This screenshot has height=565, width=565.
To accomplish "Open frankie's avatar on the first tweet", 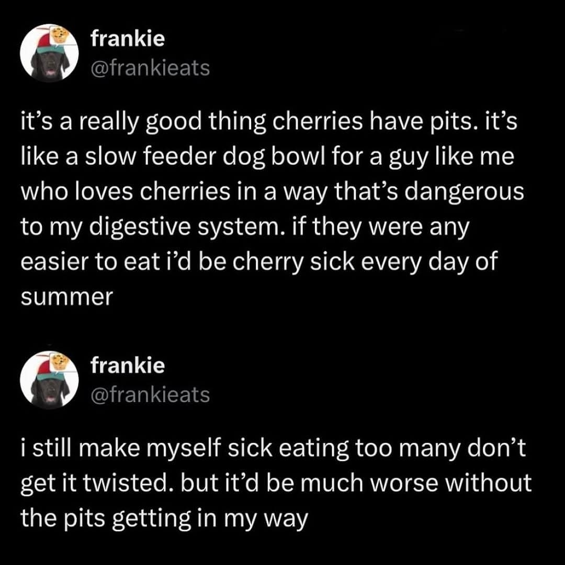I will pos(49,53).
